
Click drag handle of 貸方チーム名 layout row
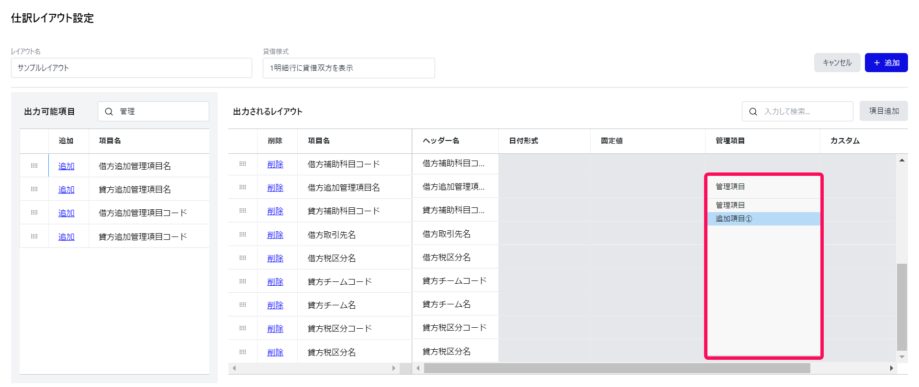[x=243, y=305]
